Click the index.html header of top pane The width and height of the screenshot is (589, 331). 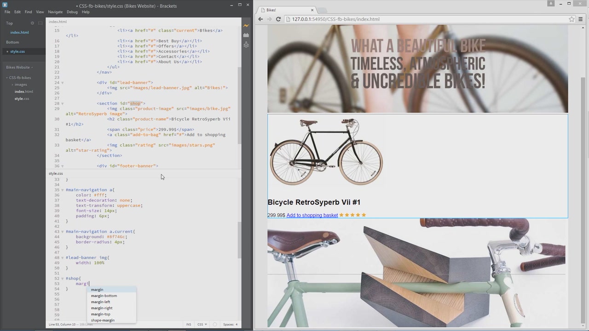58,22
